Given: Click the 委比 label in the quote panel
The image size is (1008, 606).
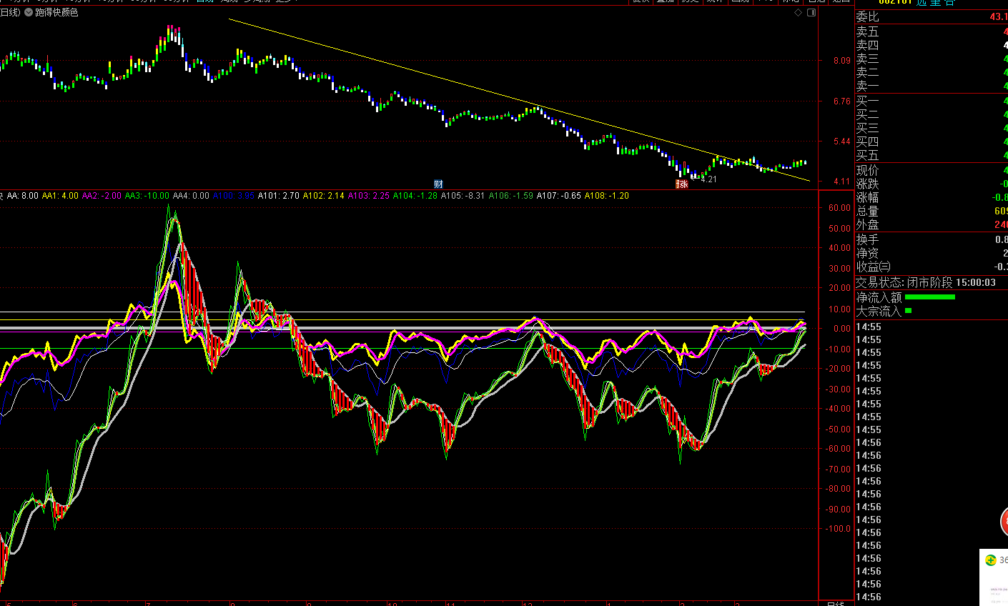Looking at the screenshot, I should click(x=867, y=16).
